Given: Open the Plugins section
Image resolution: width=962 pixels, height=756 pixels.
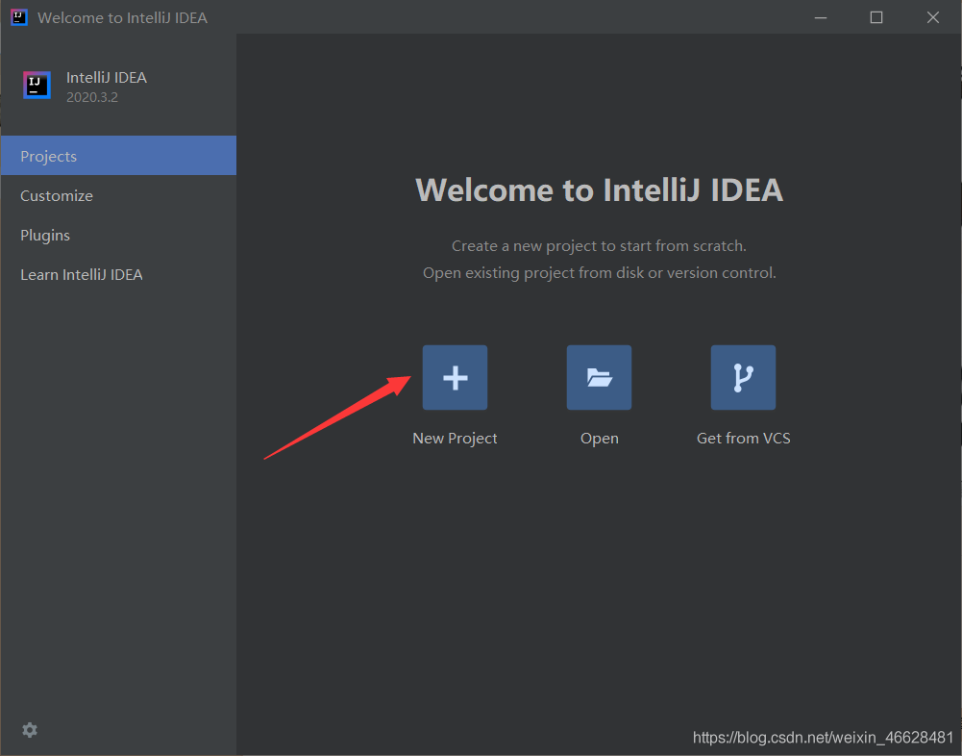Looking at the screenshot, I should pyautogui.click(x=45, y=235).
